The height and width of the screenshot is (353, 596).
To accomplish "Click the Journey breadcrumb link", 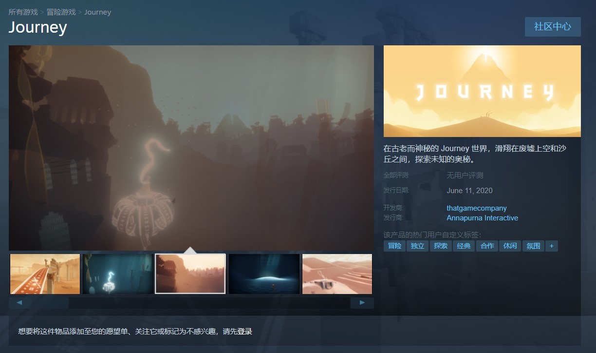I will pos(97,12).
